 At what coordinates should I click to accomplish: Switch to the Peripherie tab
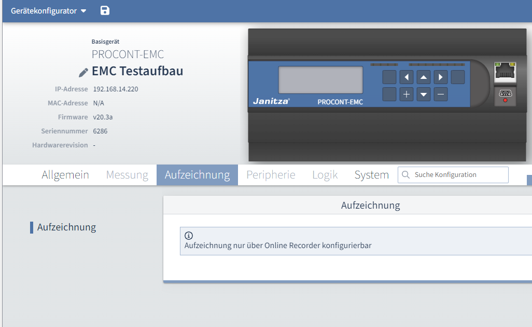click(x=271, y=175)
